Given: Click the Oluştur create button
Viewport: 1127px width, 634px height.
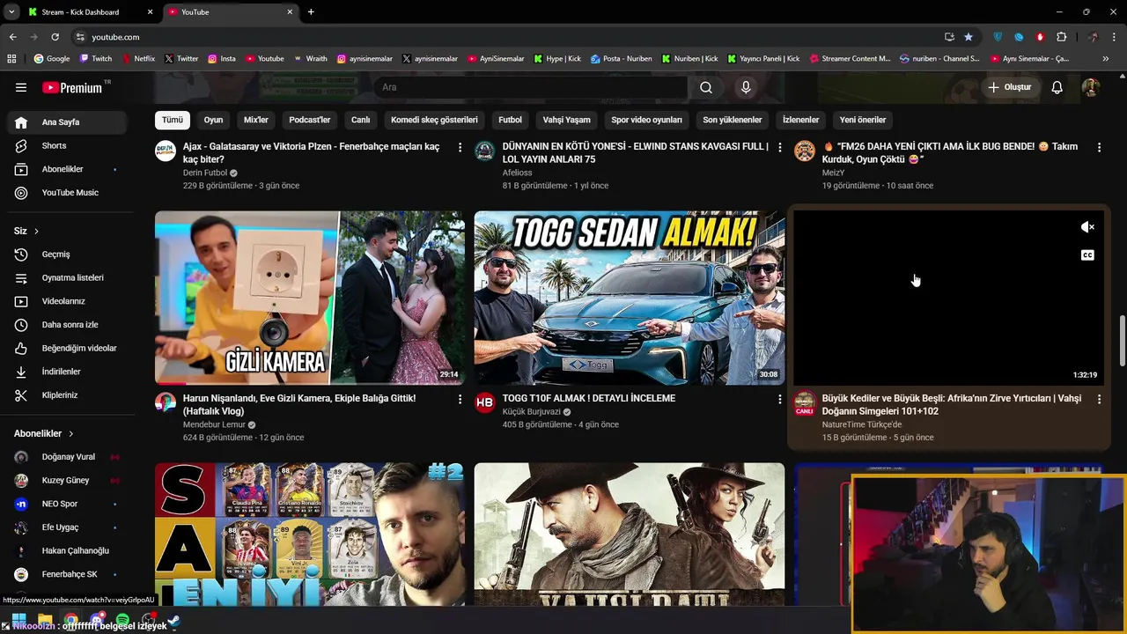Looking at the screenshot, I should (1009, 87).
